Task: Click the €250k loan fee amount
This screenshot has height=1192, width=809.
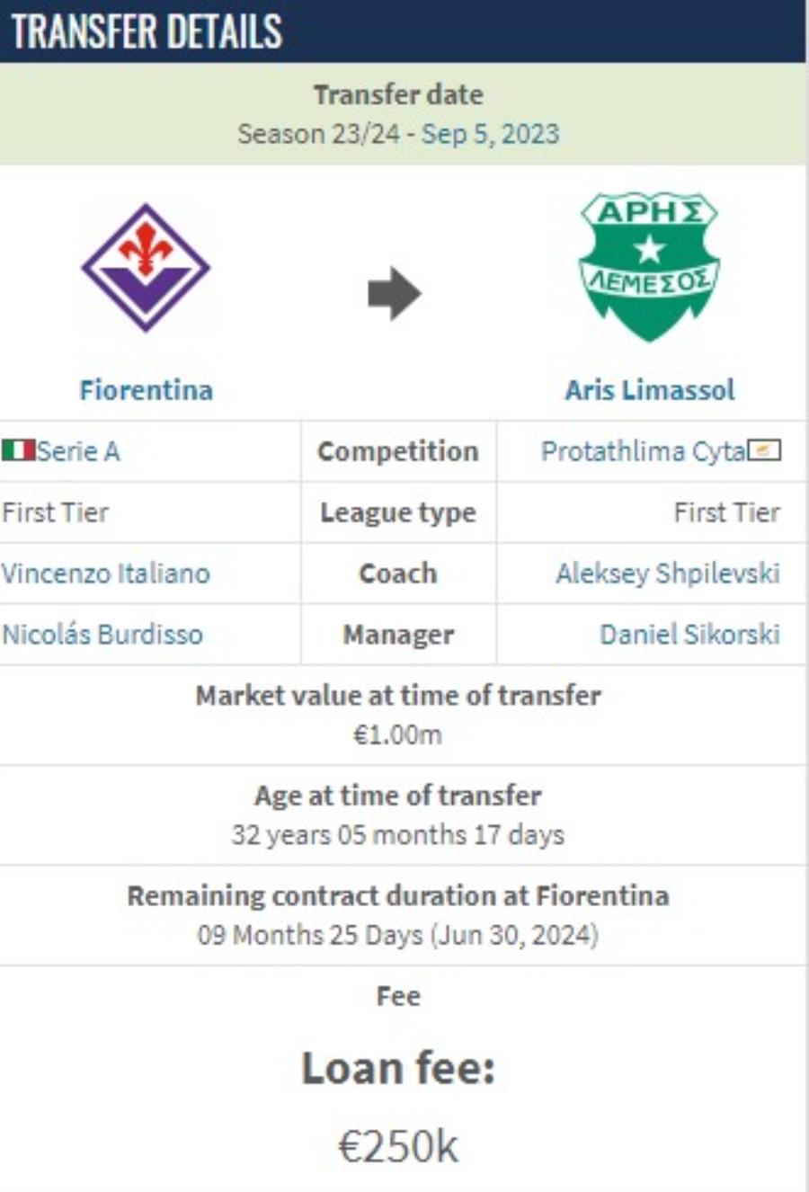Action: pyautogui.click(x=398, y=1146)
